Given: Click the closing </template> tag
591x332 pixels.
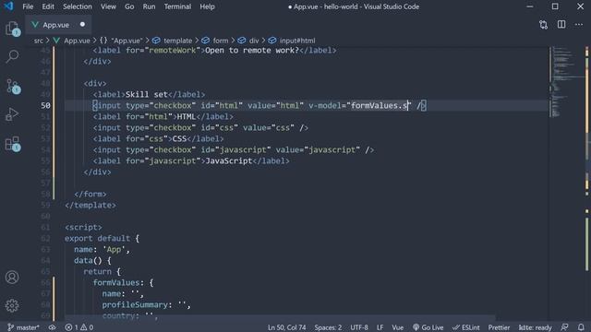Looking at the screenshot, I should coord(90,206).
